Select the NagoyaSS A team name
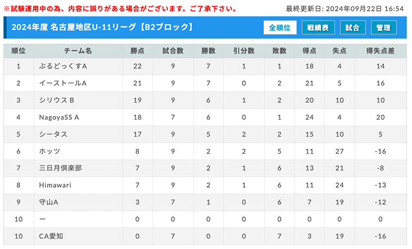This screenshot has width=412, height=249. pos(59,117)
